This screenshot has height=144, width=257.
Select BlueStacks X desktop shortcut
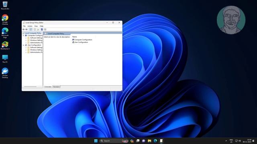[x=5, y=46]
